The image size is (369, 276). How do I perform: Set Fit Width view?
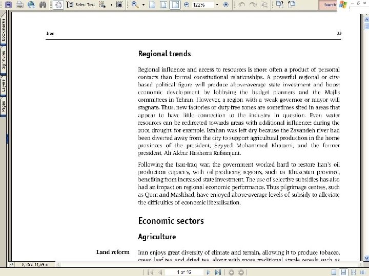click(175, 5)
